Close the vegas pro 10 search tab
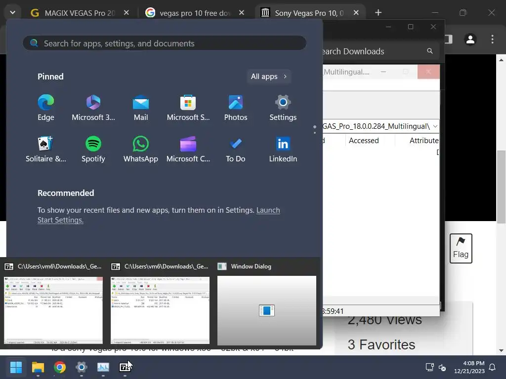Viewport: 506px width, 379px height. (241, 12)
